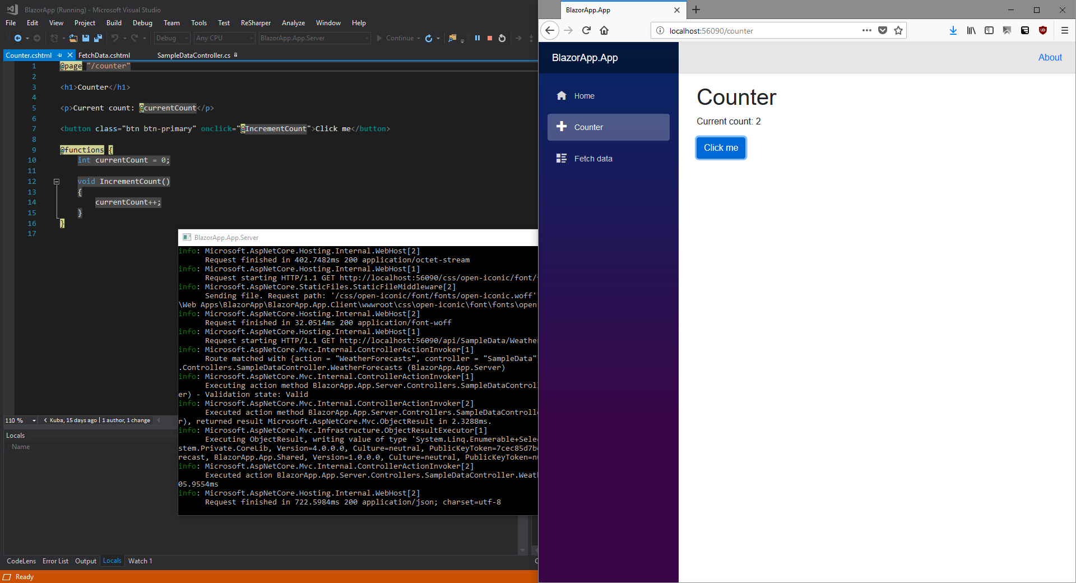Open the Debug configuration dropdown
Viewport: 1076px width, 583px height.
click(172, 38)
